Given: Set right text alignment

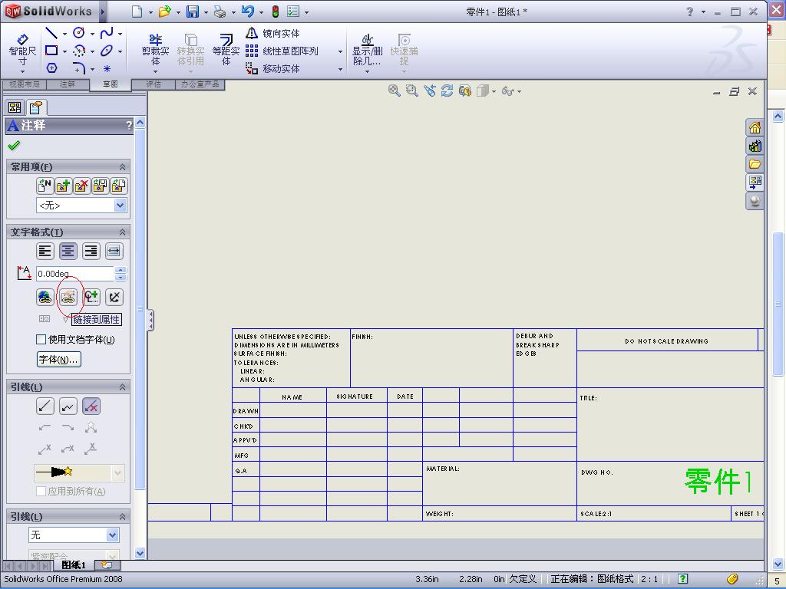Looking at the screenshot, I should [x=91, y=251].
